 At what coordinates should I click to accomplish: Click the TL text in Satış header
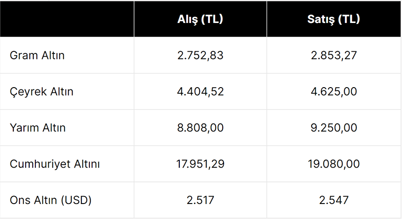(x=349, y=19)
